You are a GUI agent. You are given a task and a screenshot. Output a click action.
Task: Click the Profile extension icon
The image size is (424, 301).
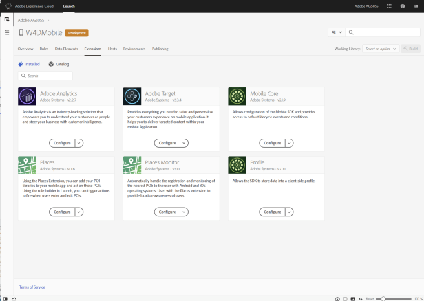pos(237,165)
